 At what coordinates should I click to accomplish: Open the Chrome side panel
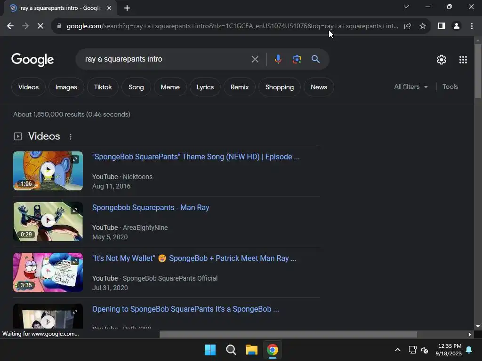(x=442, y=26)
